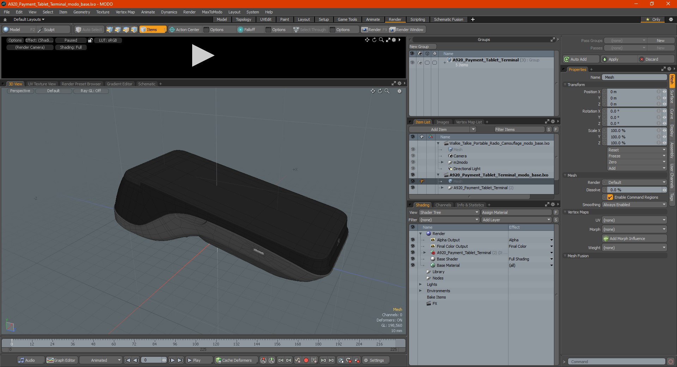Open layout settings gear at top right

coord(671,19)
